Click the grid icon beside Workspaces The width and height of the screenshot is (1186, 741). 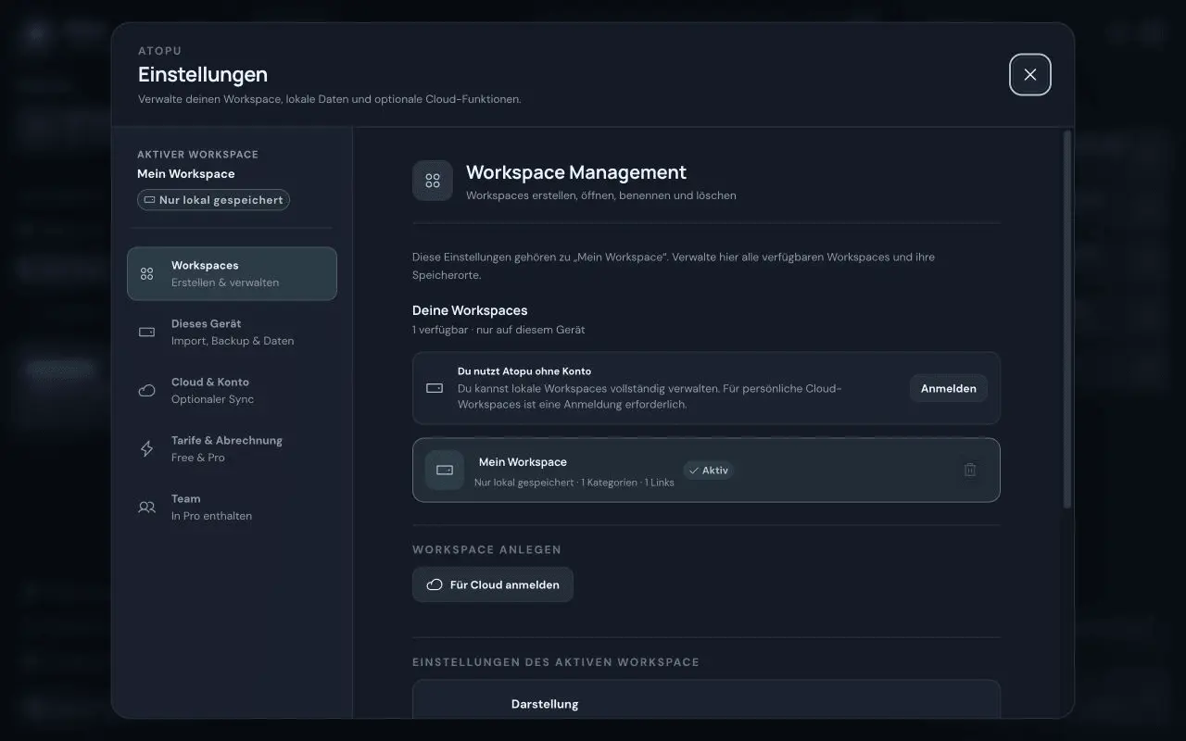click(146, 274)
